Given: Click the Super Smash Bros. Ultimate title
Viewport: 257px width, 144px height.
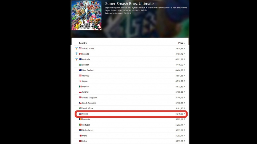Looking at the screenshot, I should [129, 4].
